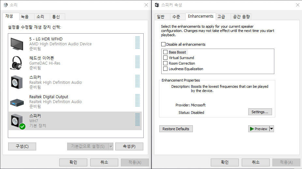This screenshot has height=169, width=302.
Task: Select the '헤드셋 이어폰' device name
Action: 42,58
